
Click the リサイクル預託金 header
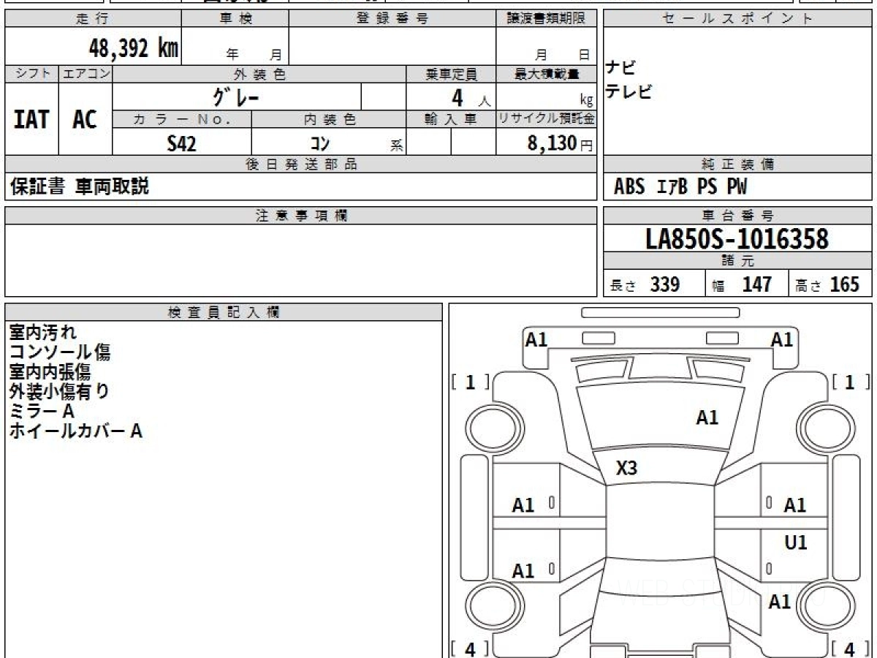[x=547, y=119]
